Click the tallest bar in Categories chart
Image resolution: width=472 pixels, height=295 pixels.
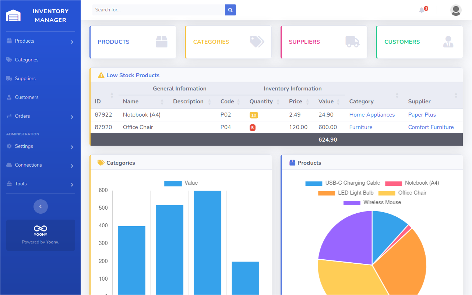208,242
